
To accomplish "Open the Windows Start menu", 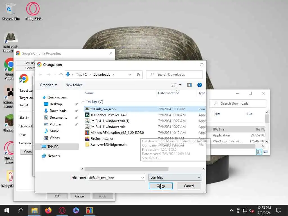I will tap(7, 210).
